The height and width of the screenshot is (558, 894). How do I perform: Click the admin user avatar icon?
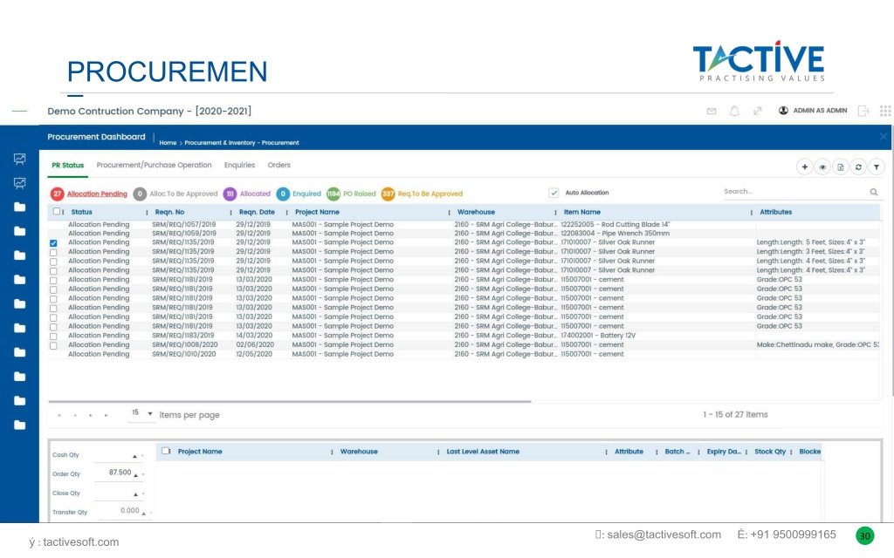pyautogui.click(x=783, y=111)
